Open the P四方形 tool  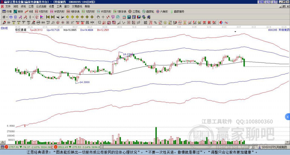pos(42,11)
